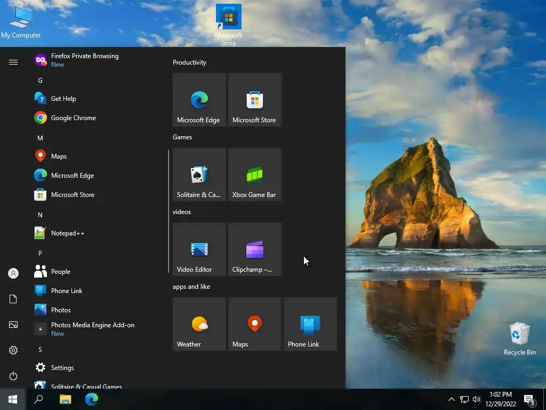Screen dimensions: 546x410
Task: Click the Power button in Start sidebar
Action: (13, 376)
